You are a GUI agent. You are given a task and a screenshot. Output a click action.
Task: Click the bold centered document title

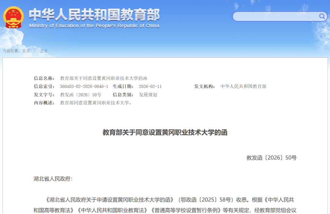click(165, 132)
